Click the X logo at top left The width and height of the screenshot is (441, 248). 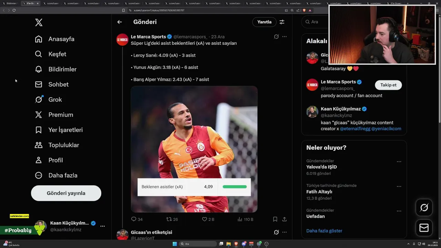pyautogui.click(x=39, y=23)
